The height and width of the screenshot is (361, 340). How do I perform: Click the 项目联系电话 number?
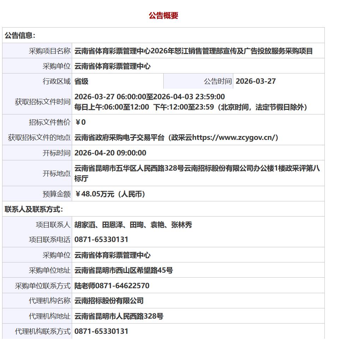[101, 239]
